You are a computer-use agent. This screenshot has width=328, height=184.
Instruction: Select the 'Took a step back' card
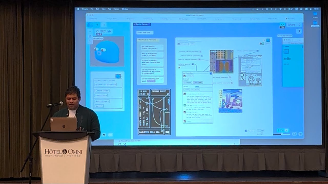click(x=145, y=32)
